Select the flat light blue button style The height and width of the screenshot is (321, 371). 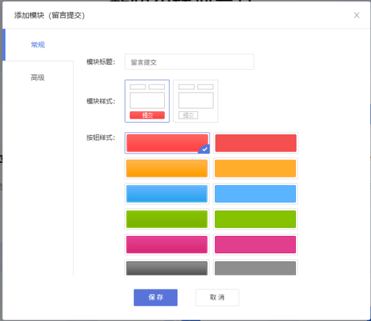pyautogui.click(x=256, y=194)
